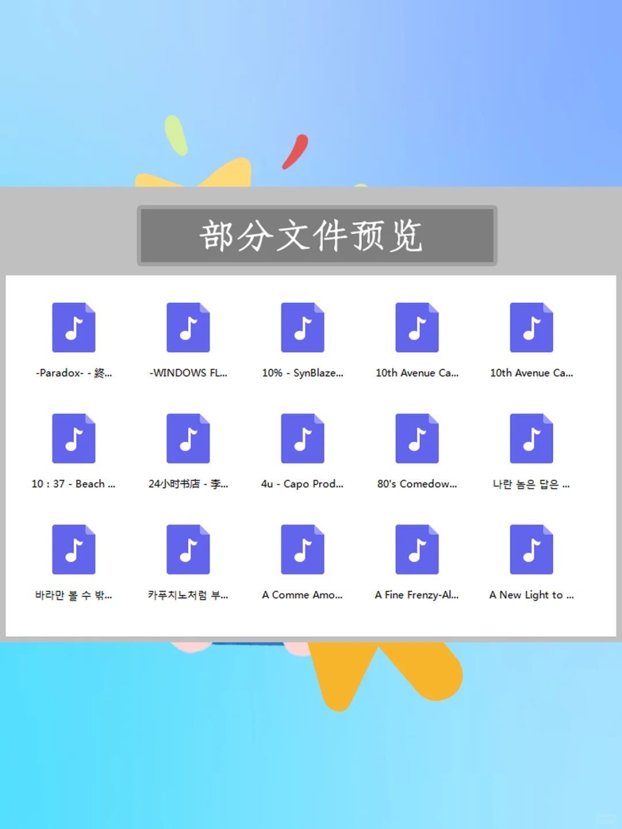Click the 4u - Capo Prod filename label

[302, 484]
